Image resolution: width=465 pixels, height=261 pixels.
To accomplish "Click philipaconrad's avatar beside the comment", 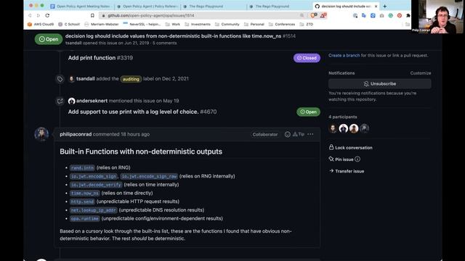I will tap(41, 134).
